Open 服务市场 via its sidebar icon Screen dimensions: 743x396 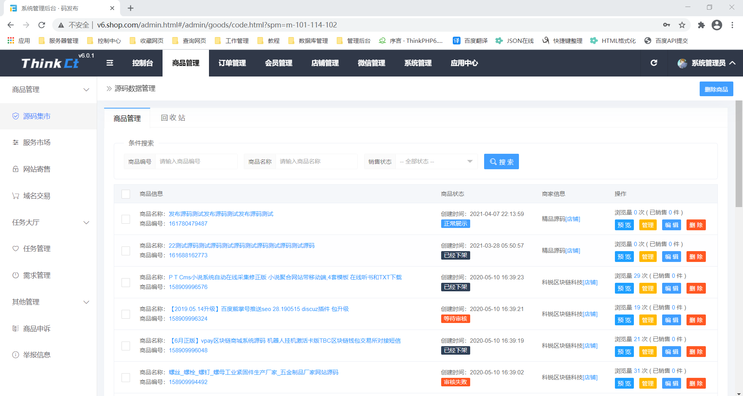point(15,143)
